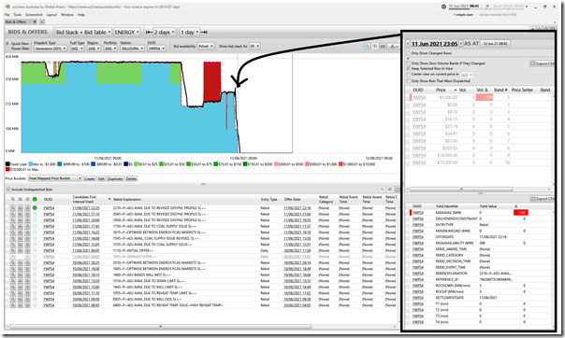Enable Only Show Zero Volume Bands If They Changed
Screen dimensions: 565x338
[408, 63]
